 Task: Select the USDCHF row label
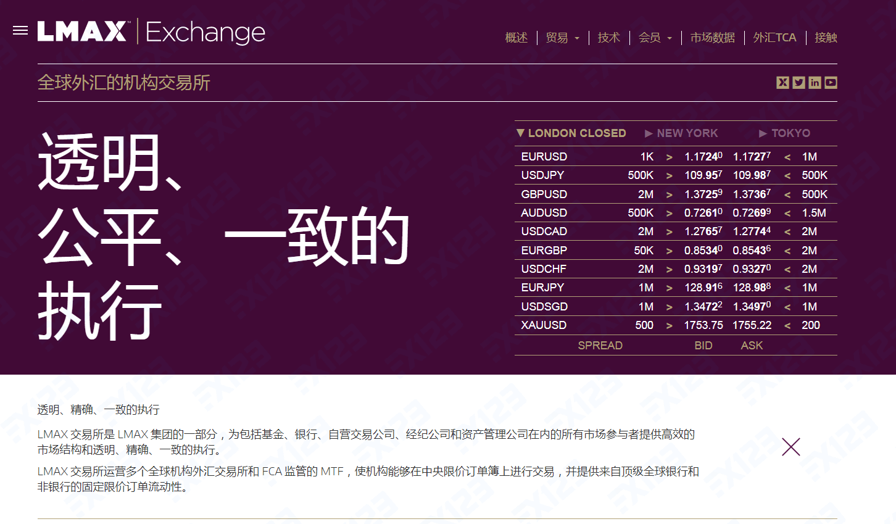(544, 269)
